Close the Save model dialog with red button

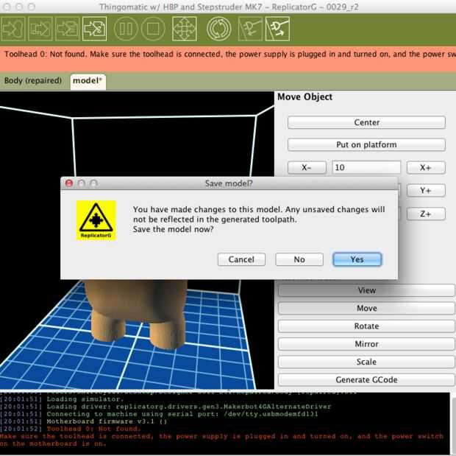point(69,183)
